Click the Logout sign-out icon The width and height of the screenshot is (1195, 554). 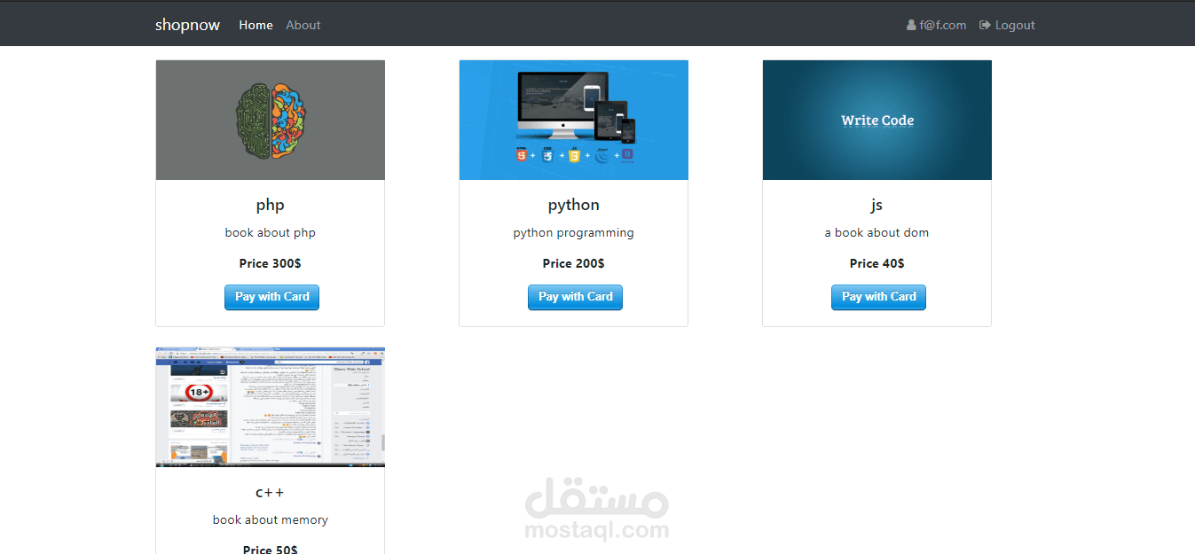(985, 25)
